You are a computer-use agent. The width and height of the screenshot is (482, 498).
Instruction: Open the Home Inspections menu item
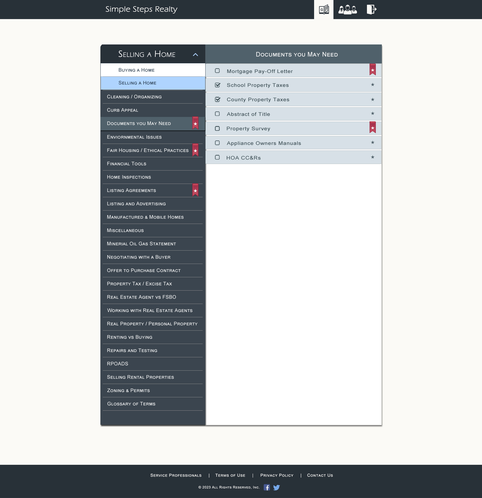coord(129,177)
